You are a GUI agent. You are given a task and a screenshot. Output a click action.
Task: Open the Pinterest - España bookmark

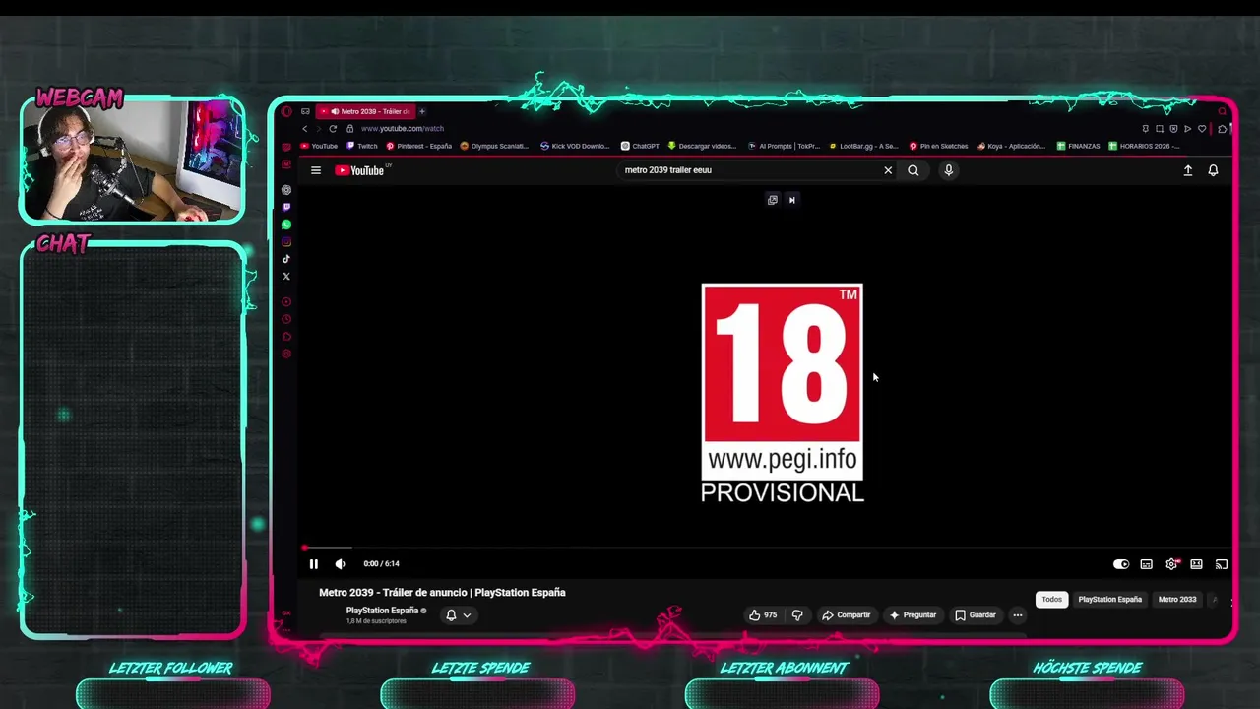(419, 146)
